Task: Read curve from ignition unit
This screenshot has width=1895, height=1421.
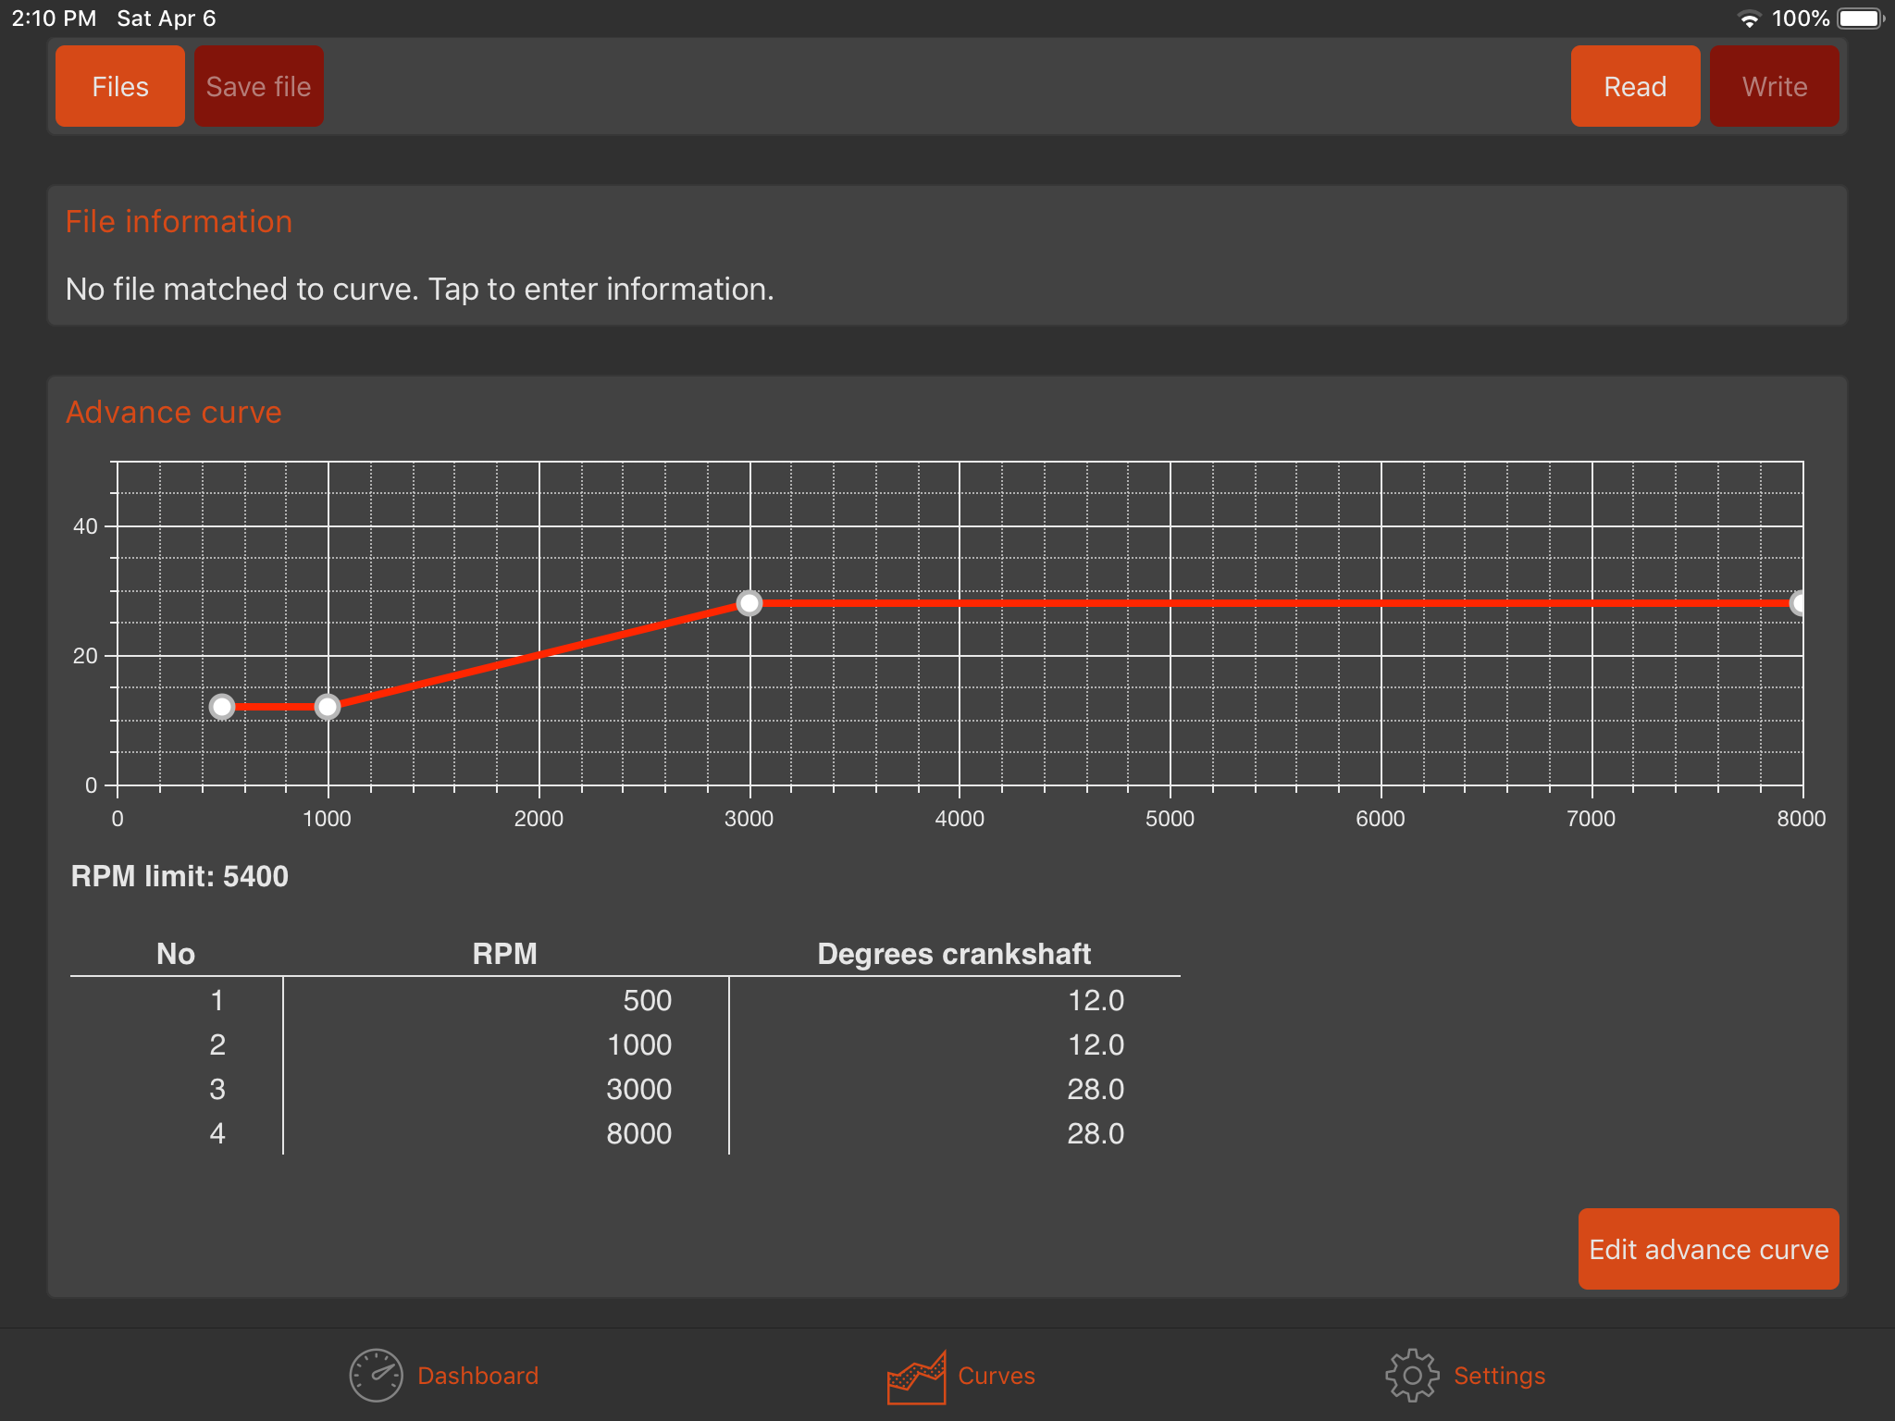Action: click(1635, 86)
